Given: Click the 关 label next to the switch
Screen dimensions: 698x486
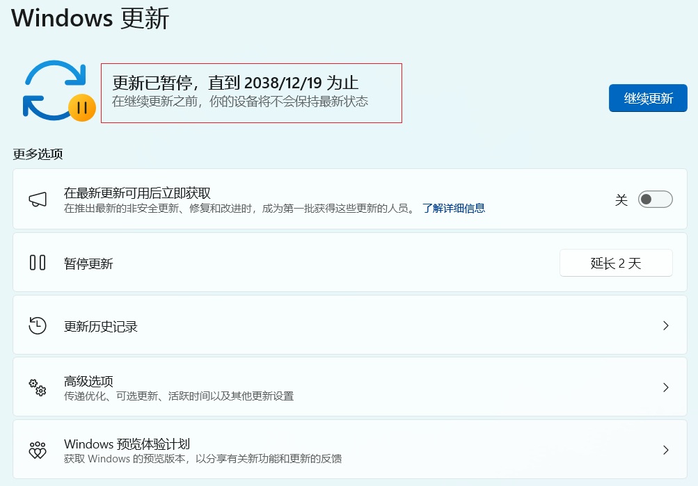Looking at the screenshot, I should (621, 200).
